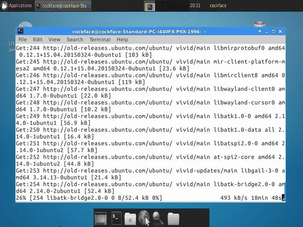Open the File menu
The width and height of the screenshot is (303, 227).
[23, 40]
